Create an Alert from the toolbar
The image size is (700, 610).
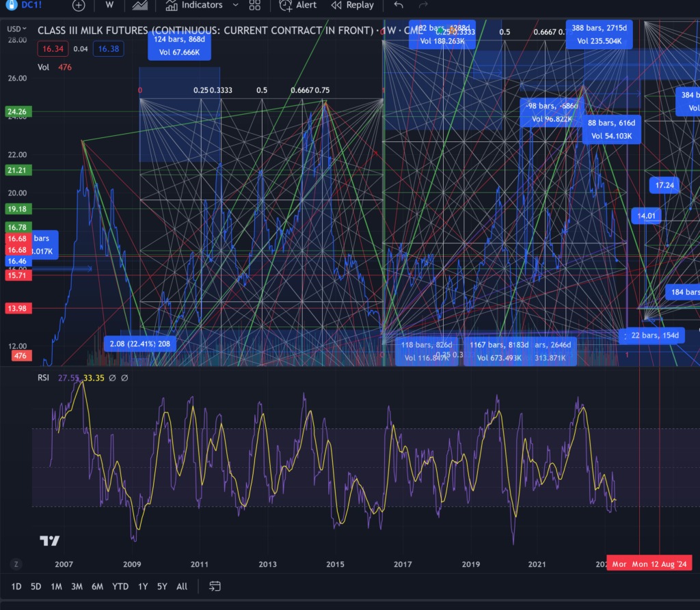click(298, 5)
